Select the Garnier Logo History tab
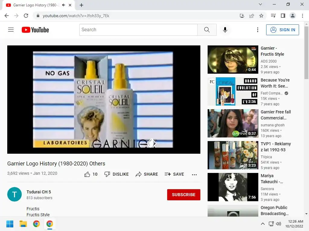This screenshot has height=231, width=309. 36,5
